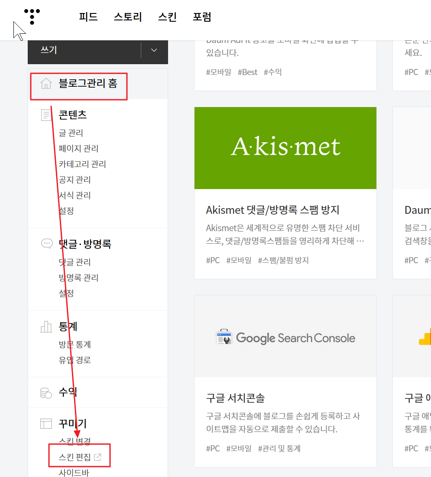This screenshot has height=477, width=431.
Task: Open 스킨 편집
Action: coord(75,457)
